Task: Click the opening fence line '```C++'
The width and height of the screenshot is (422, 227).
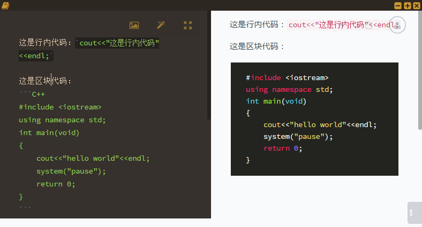Action: click(x=32, y=94)
